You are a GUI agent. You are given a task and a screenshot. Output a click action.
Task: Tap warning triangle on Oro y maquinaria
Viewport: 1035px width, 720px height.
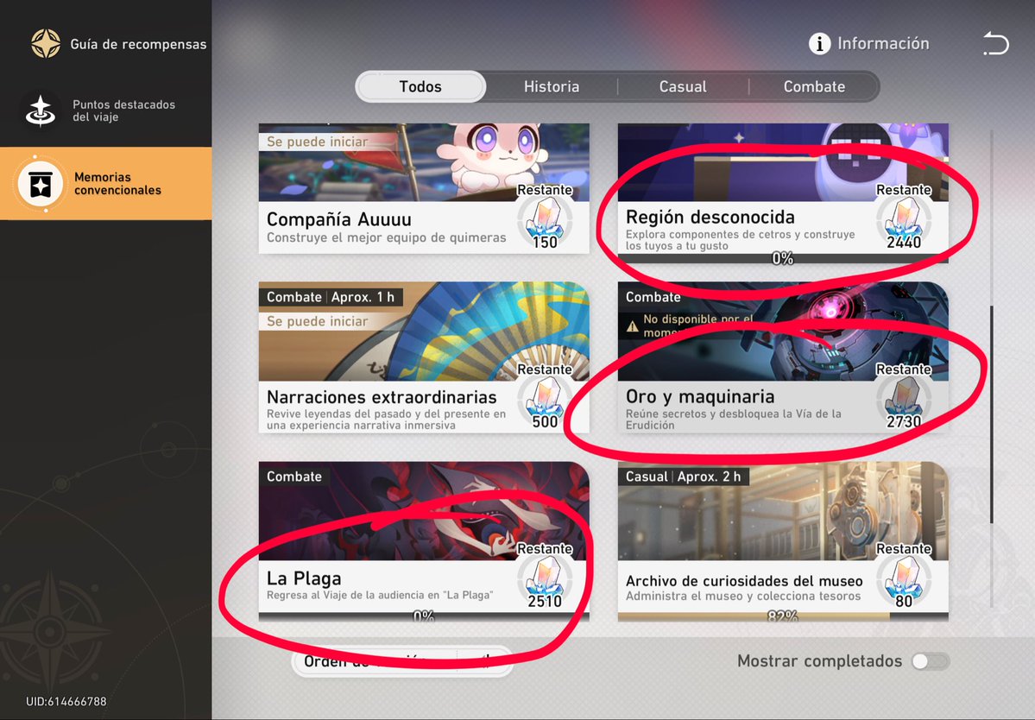pos(633,325)
